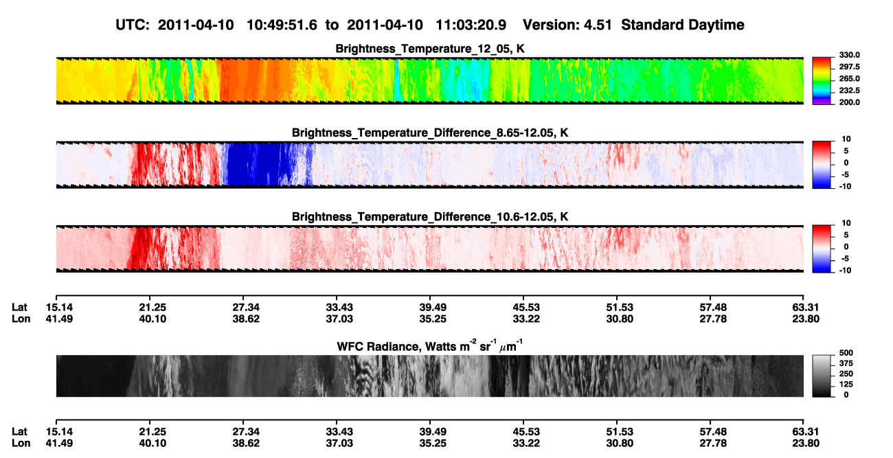Click the 330.0 colorbar label

(x=849, y=55)
